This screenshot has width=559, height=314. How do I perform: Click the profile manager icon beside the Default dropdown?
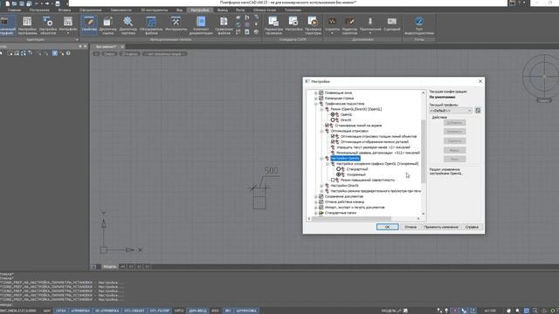tap(478, 111)
